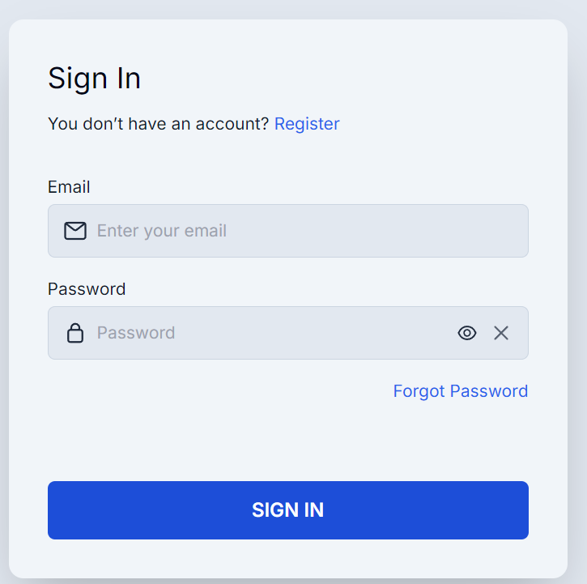Click the Password field label
This screenshot has width=587, height=584.
point(87,289)
